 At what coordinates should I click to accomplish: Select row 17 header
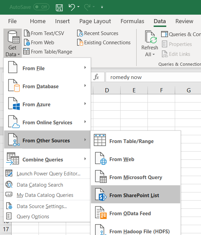click(x=6, y=229)
